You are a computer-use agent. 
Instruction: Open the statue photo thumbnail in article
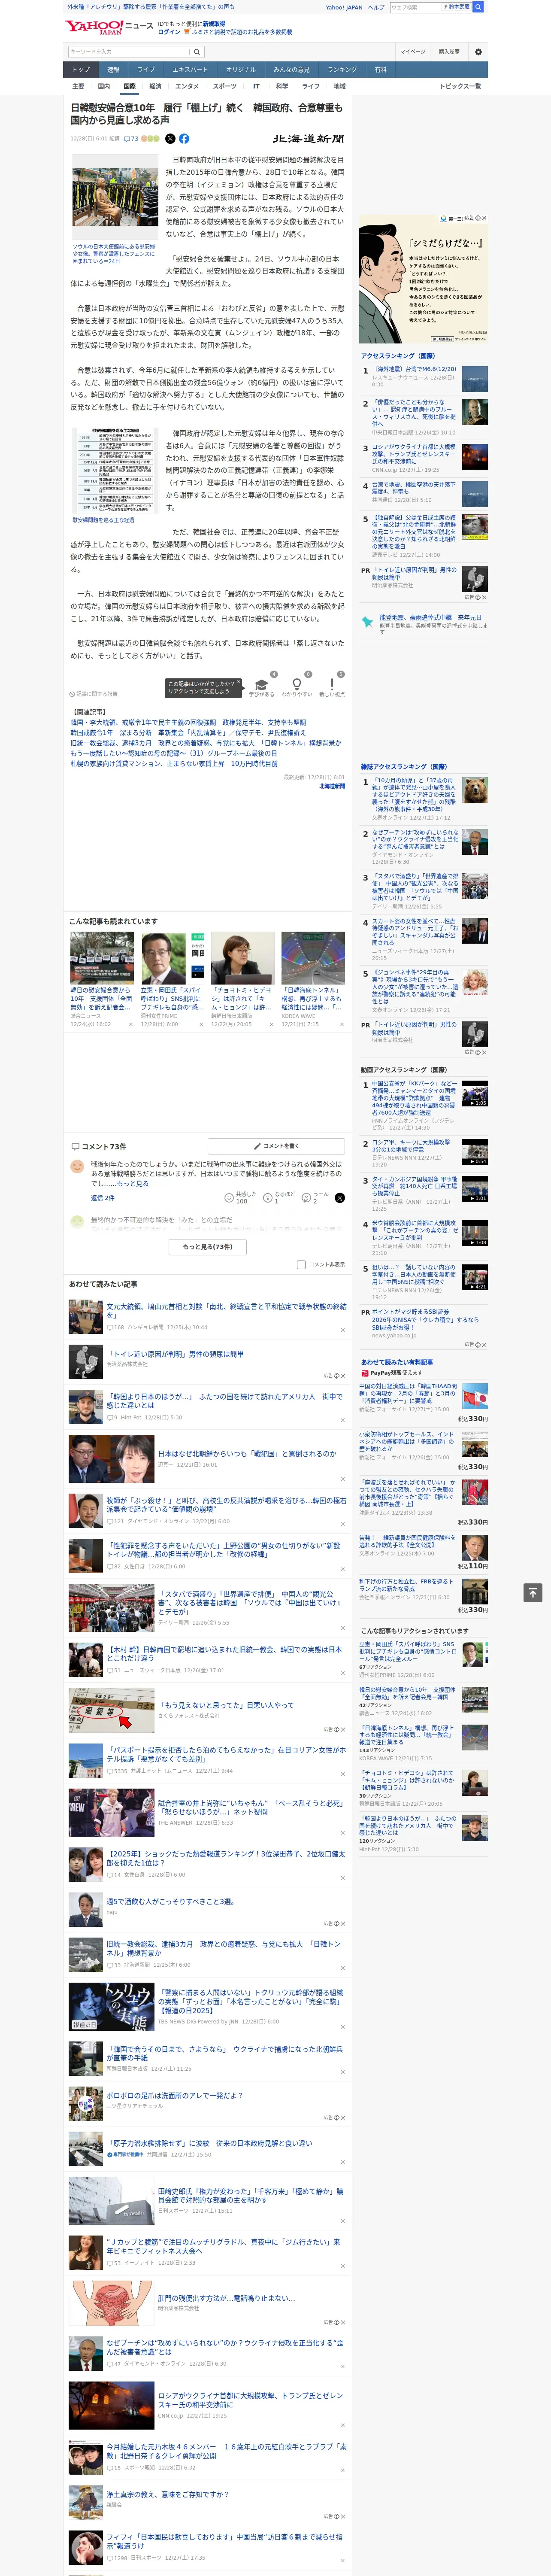[x=114, y=197]
